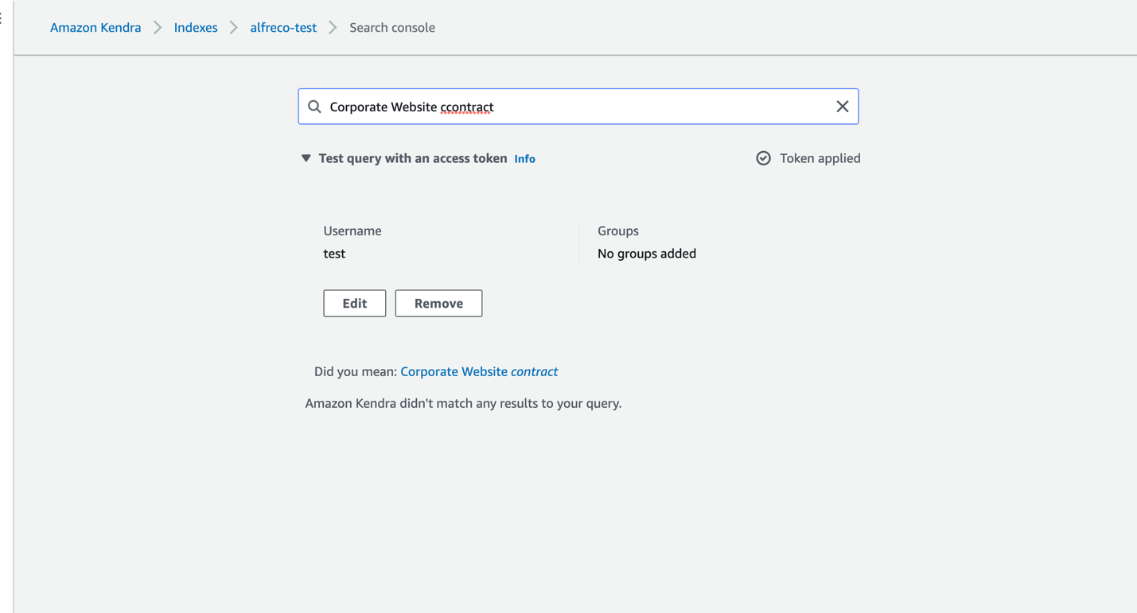Click the magnifier search icon
The width and height of the screenshot is (1137, 613).
pos(315,107)
